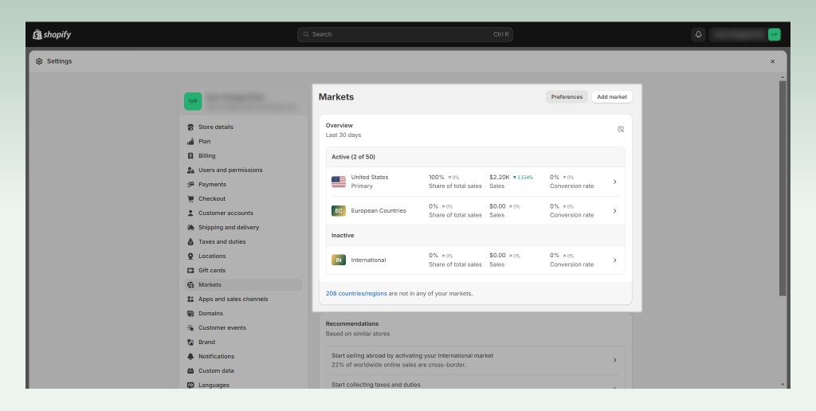Click the scrollbar down arrow
Viewport: 816px width, 411px height.
[783, 385]
